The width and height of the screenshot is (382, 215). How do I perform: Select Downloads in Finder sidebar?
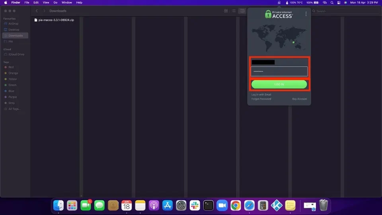15,35
